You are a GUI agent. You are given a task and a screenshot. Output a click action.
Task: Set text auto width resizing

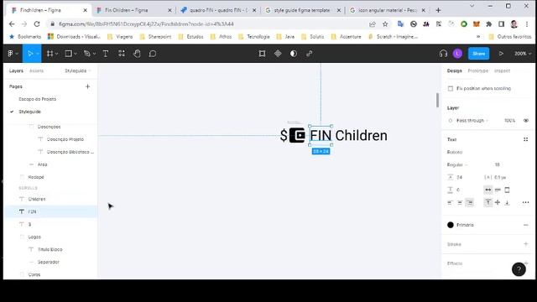click(488, 190)
